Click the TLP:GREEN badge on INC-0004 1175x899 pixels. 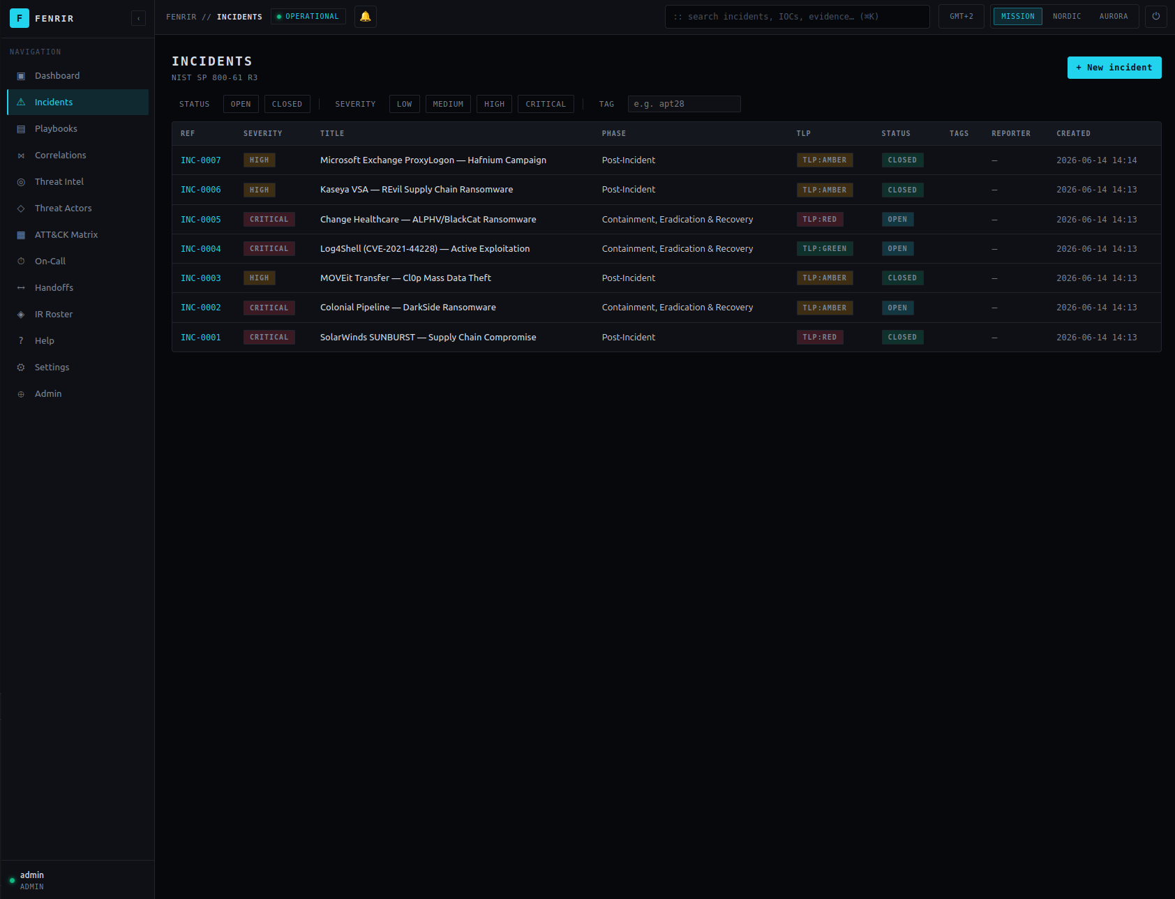pyautogui.click(x=825, y=249)
